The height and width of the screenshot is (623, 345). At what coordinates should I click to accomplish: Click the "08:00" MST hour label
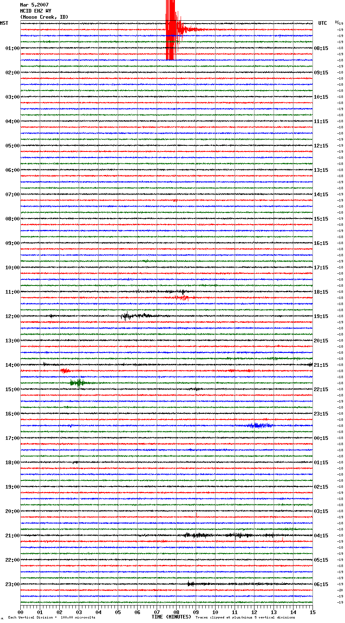pyautogui.click(x=13, y=219)
